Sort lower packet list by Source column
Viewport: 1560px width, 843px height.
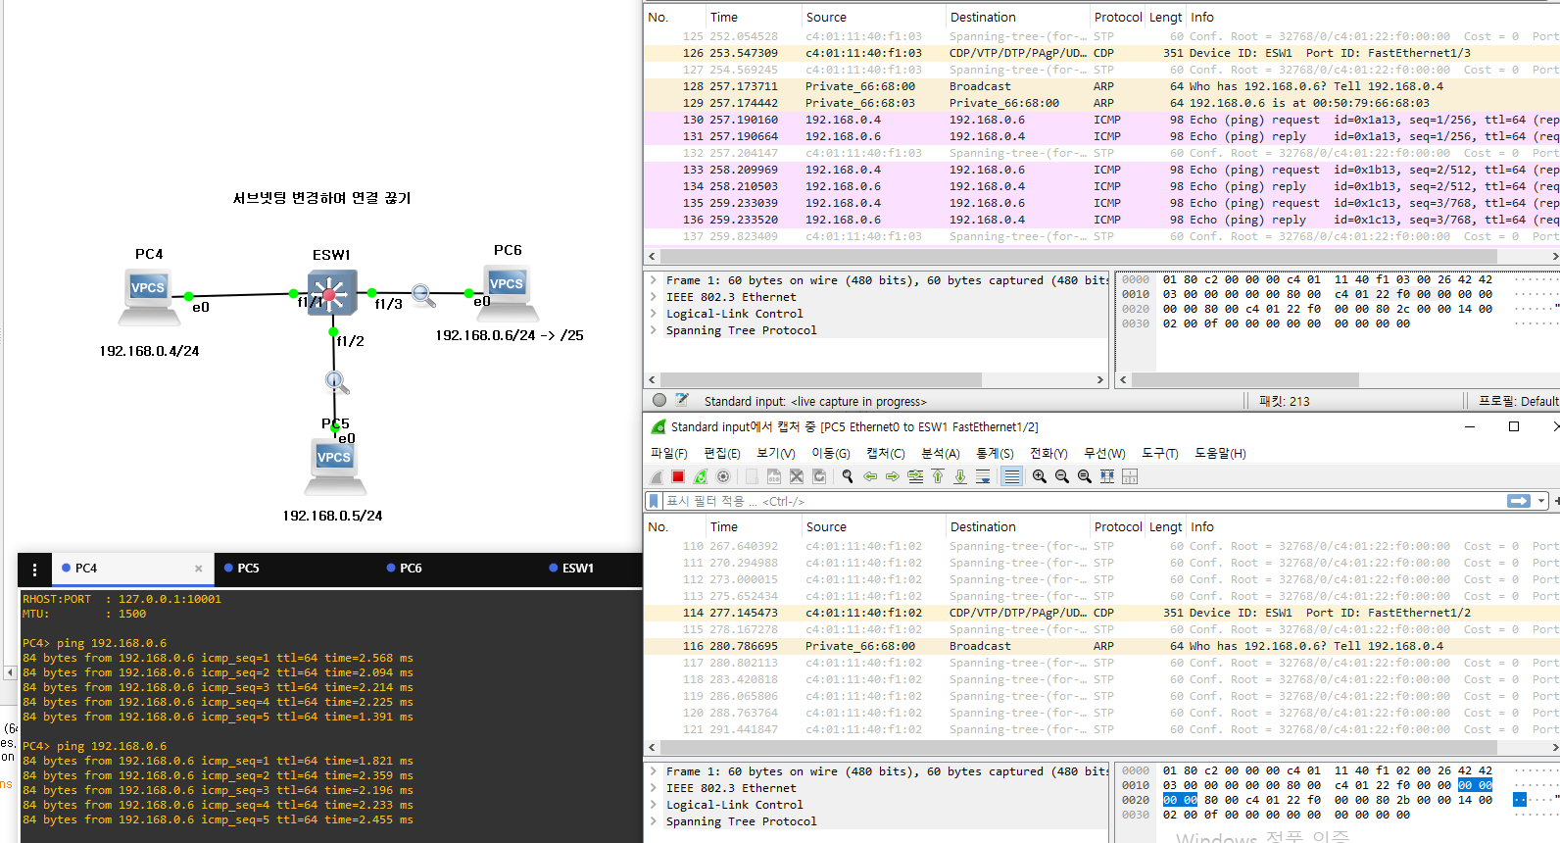coord(873,526)
